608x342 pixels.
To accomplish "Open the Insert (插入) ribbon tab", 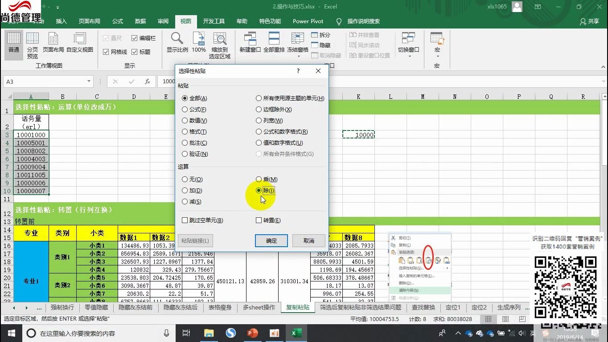I will [x=62, y=21].
